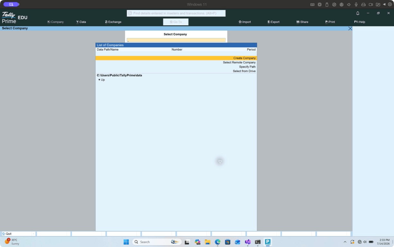The image size is (394, 247).
Task: Show hidden system tray icons chevron
Action: click(x=345, y=242)
